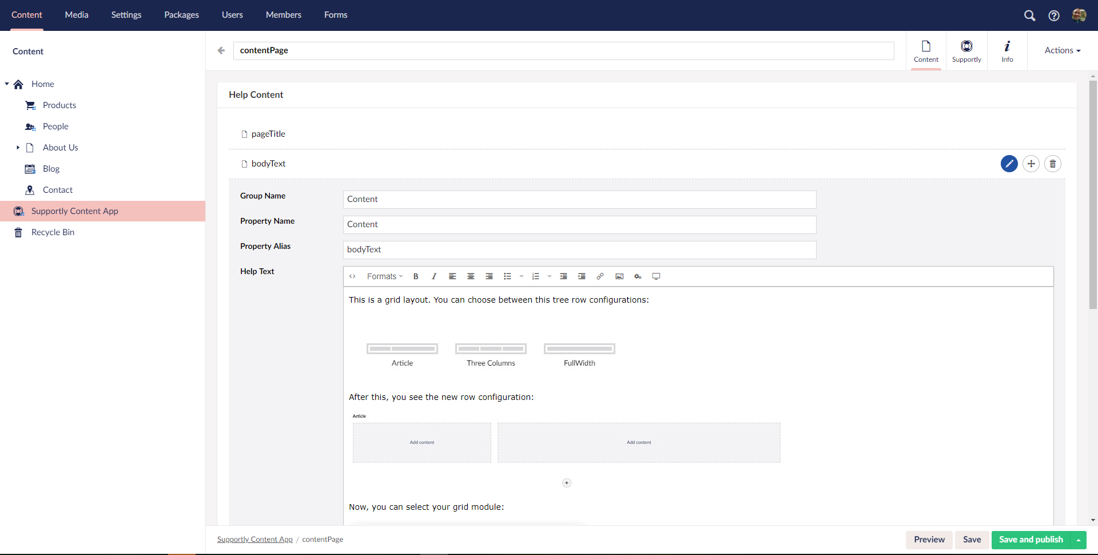Viewport: 1098px width, 555px height.
Task: Click the insert macro gears icon
Action: click(638, 276)
